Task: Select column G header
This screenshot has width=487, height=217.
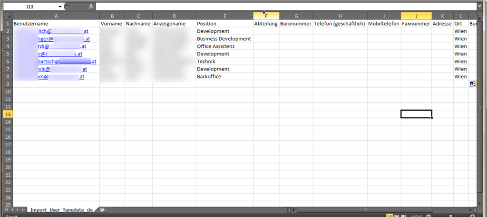Action: tap(296, 16)
